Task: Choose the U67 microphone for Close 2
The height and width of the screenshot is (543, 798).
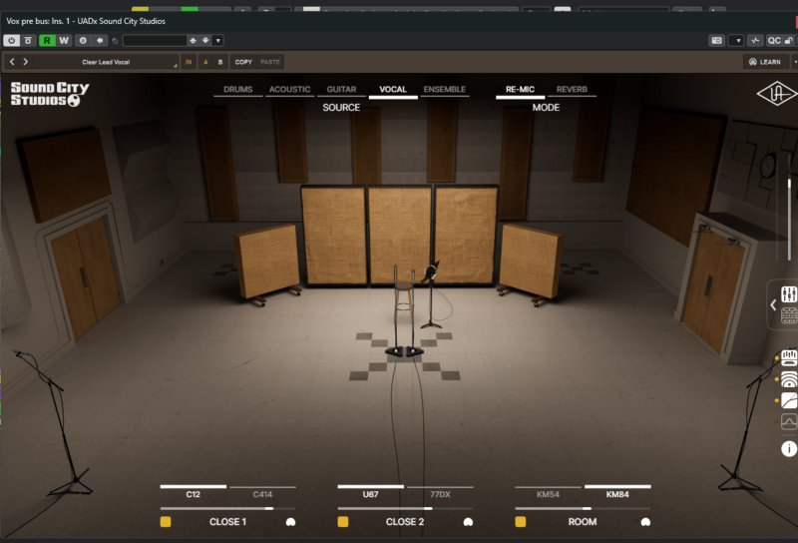Action: pyautogui.click(x=370, y=491)
